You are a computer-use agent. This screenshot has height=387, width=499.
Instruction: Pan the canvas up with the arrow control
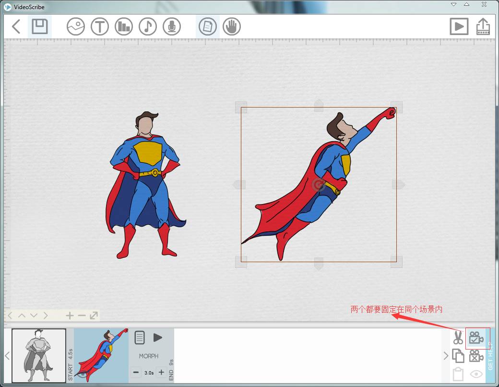pos(22,315)
